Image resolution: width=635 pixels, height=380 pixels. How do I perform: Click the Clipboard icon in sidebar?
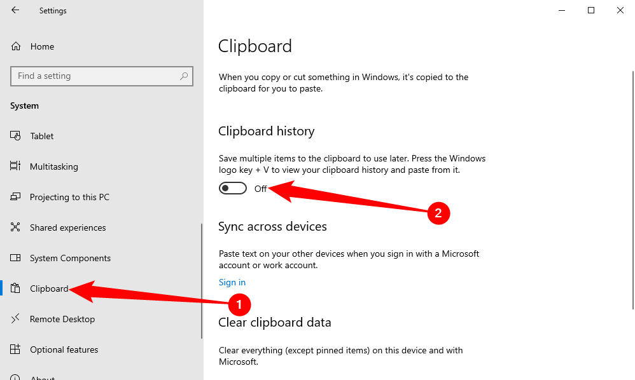[16, 288]
